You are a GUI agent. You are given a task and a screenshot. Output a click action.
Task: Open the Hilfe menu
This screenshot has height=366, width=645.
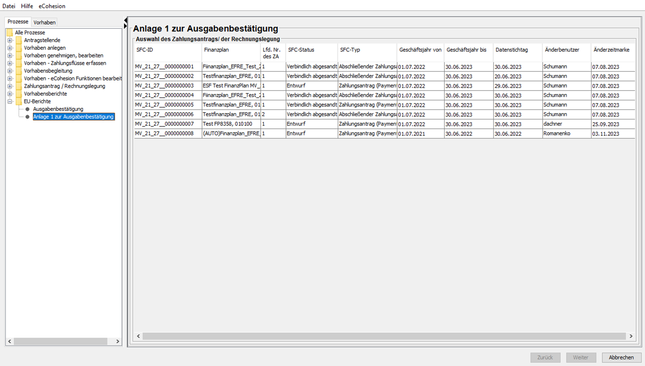(27, 6)
